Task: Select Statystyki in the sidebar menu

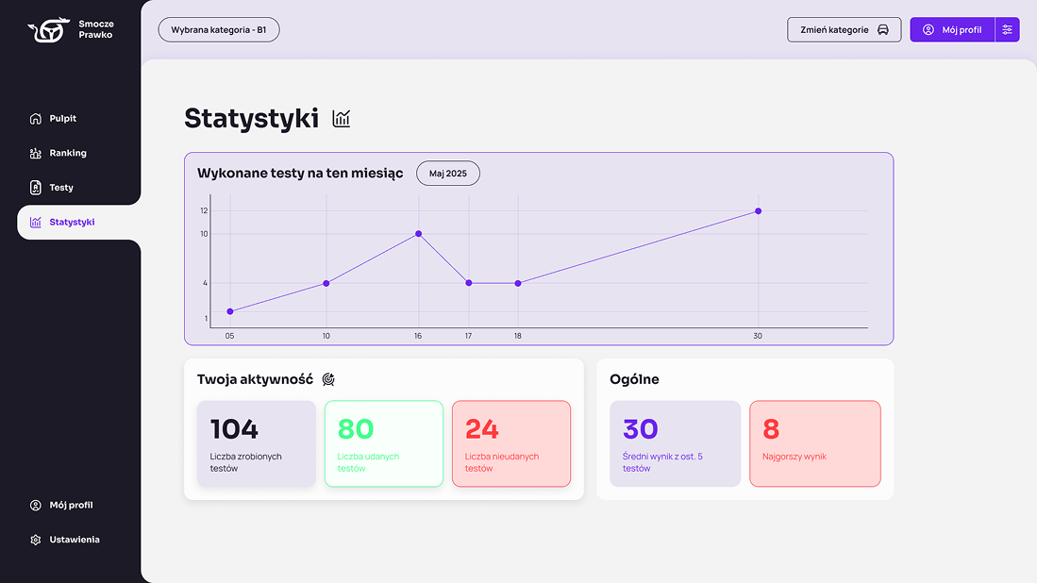Action: click(72, 223)
